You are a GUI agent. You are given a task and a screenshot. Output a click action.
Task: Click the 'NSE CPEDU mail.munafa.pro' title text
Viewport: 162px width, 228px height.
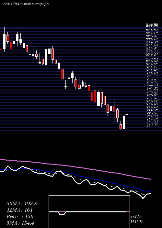pyautogui.click(x=26, y=4)
